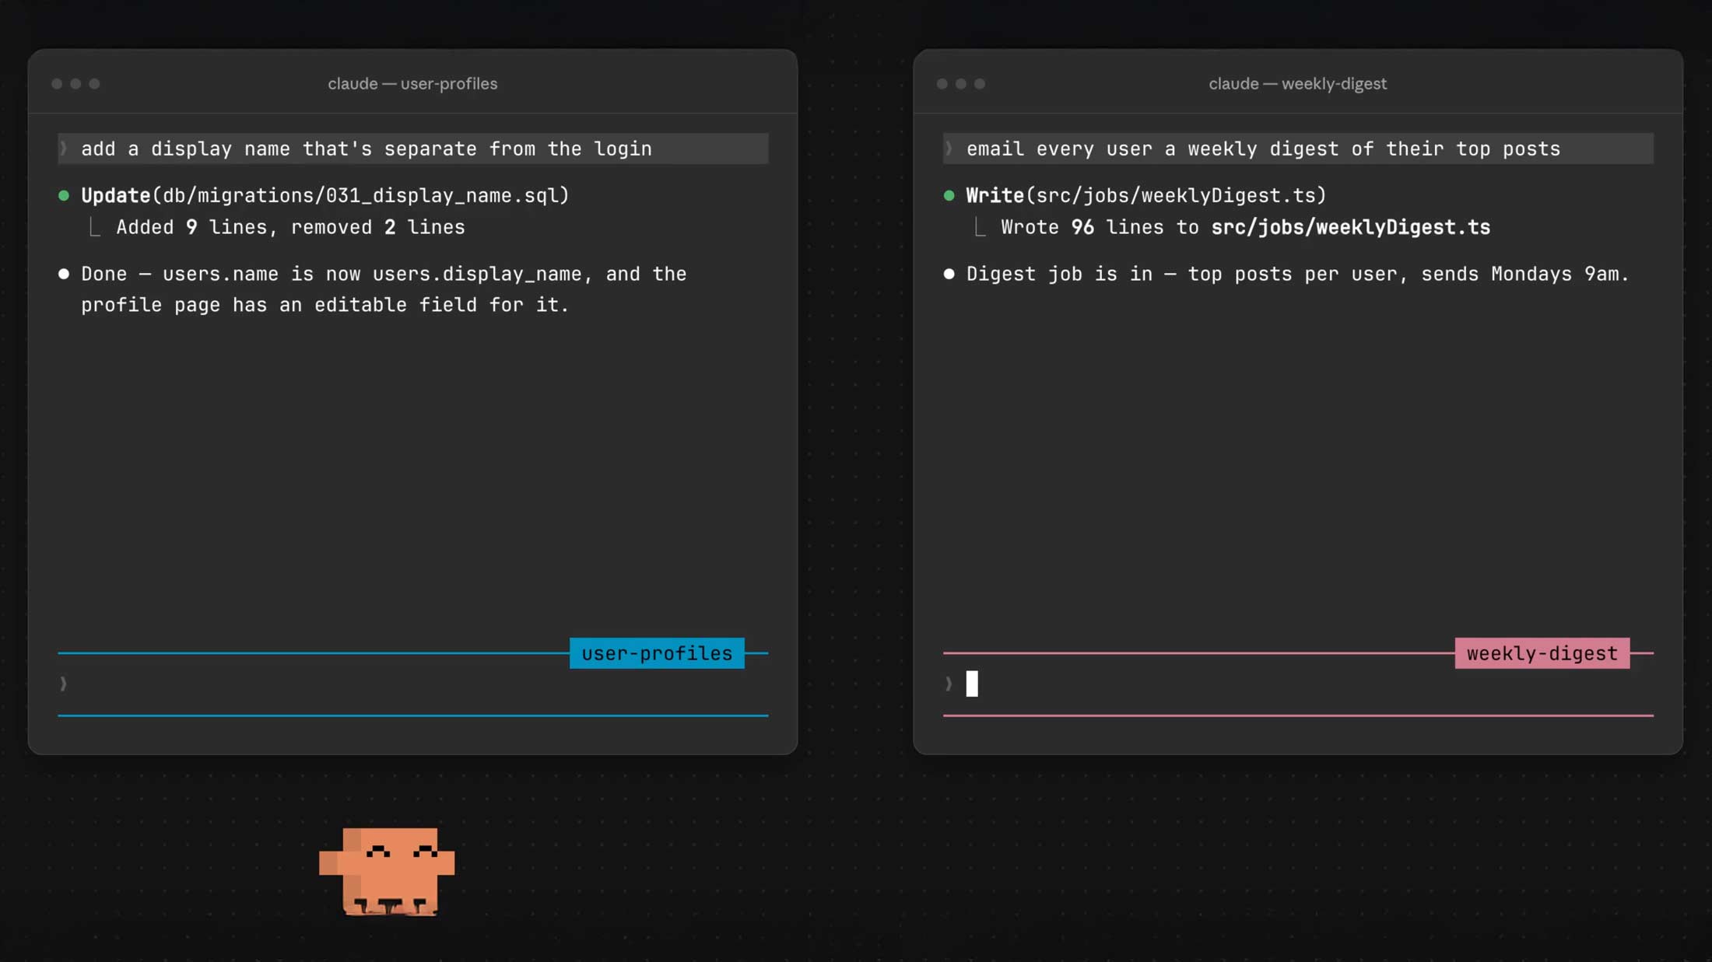1712x962 pixels.
Task: Click 'Added 9 lines, removed 2 lines' text
Action: 290,227
